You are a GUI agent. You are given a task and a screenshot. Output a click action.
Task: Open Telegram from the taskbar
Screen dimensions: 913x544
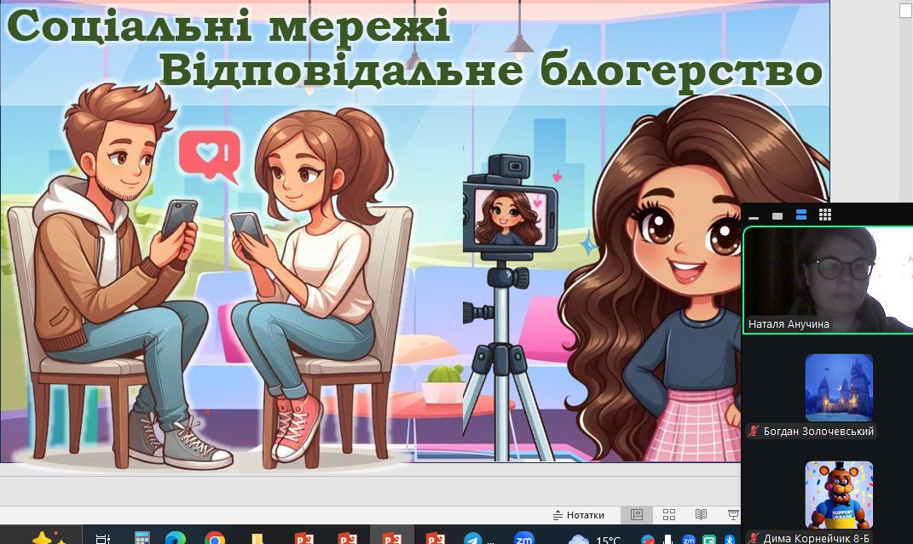(x=472, y=538)
